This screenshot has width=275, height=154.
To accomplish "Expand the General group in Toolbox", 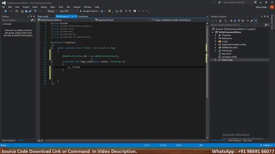I will (3, 24).
